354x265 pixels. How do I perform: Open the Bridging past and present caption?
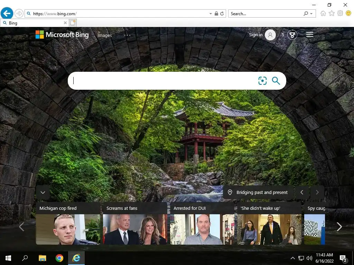(x=262, y=192)
